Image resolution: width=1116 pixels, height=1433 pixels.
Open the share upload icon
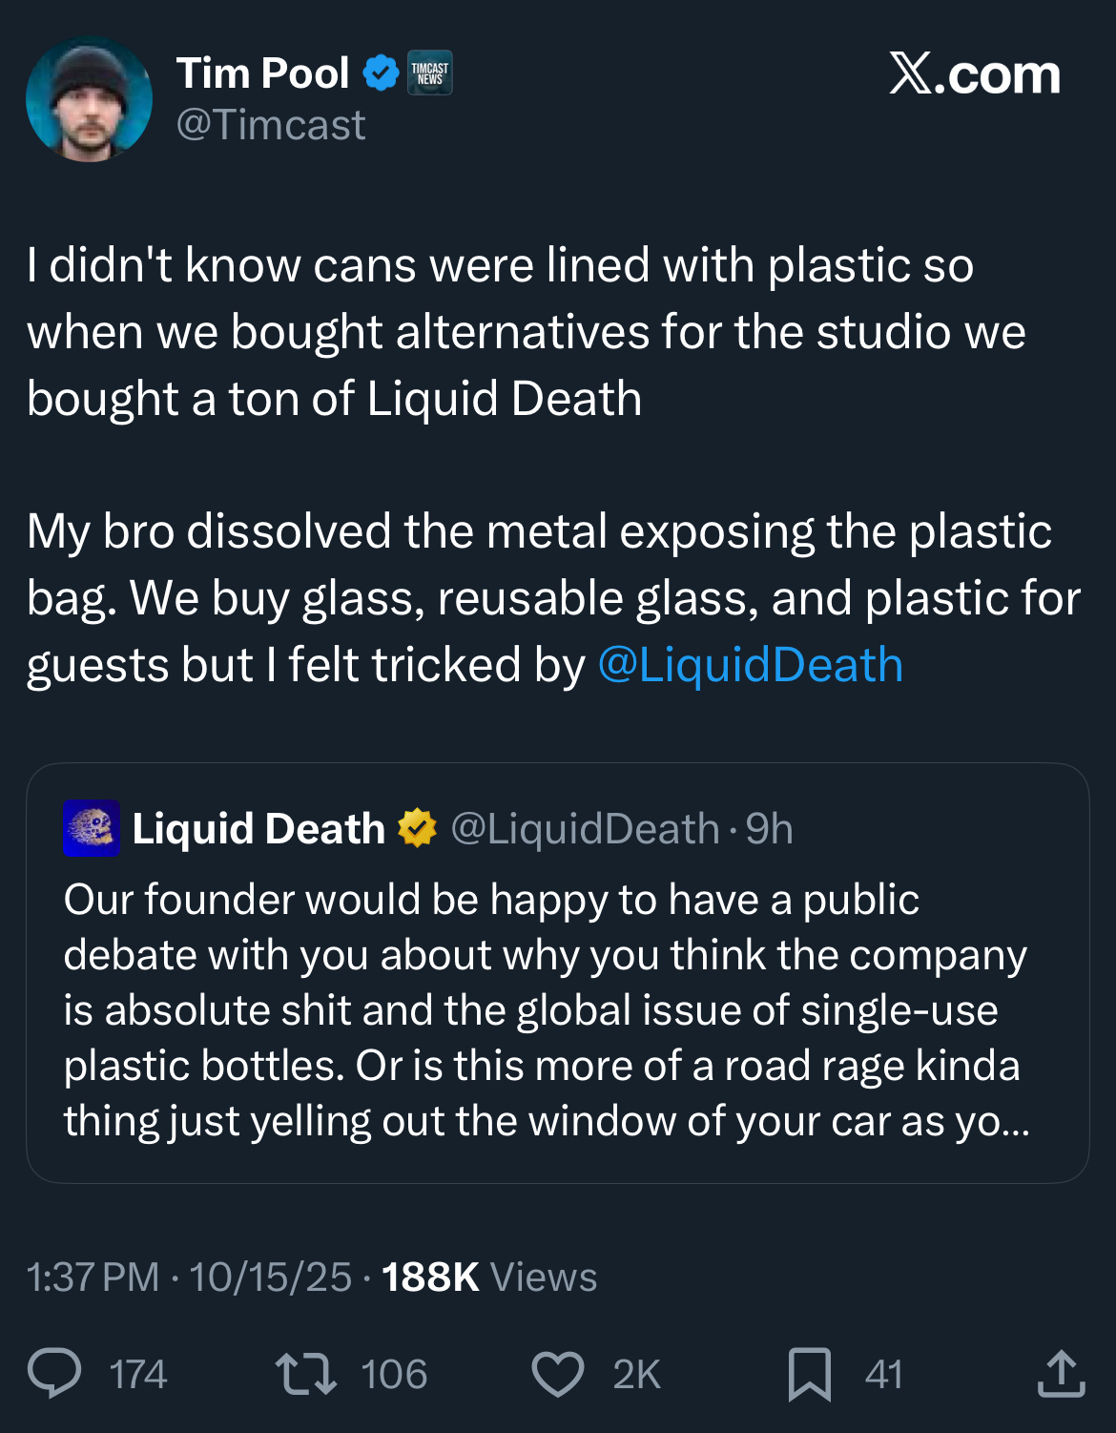click(1061, 1374)
